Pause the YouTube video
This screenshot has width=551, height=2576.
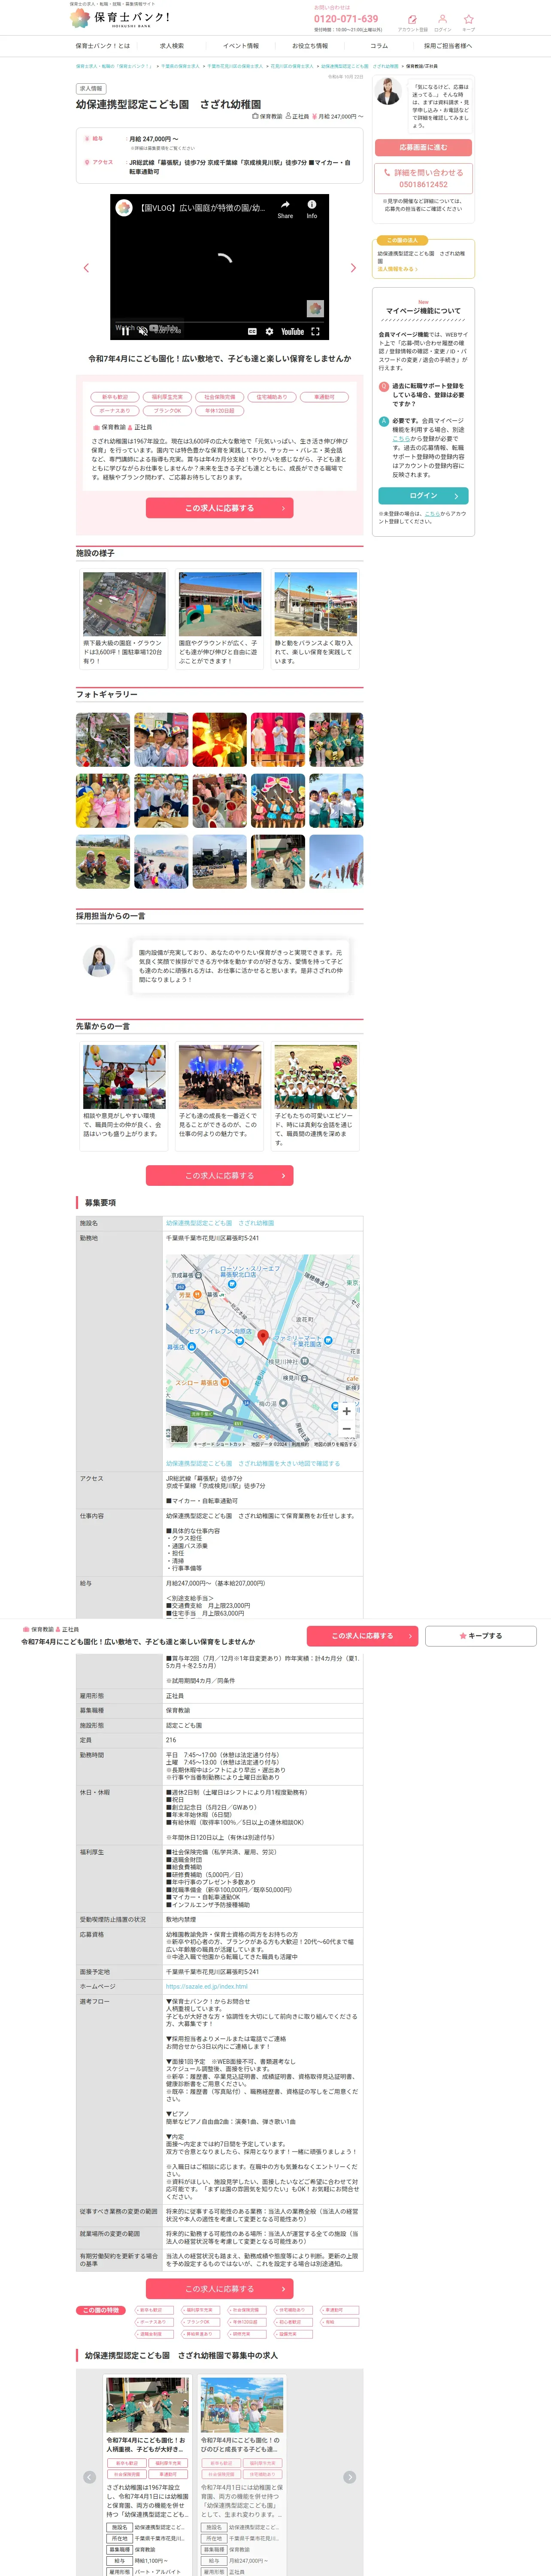[125, 331]
